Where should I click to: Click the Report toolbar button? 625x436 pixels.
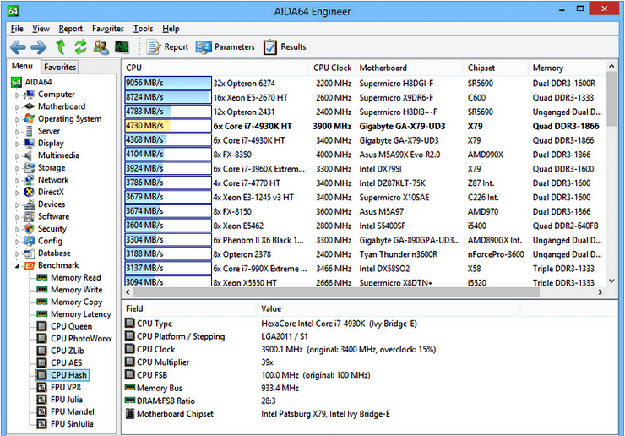(x=167, y=47)
